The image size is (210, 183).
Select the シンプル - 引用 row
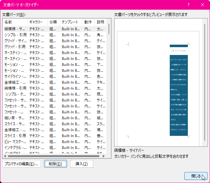point(55,35)
